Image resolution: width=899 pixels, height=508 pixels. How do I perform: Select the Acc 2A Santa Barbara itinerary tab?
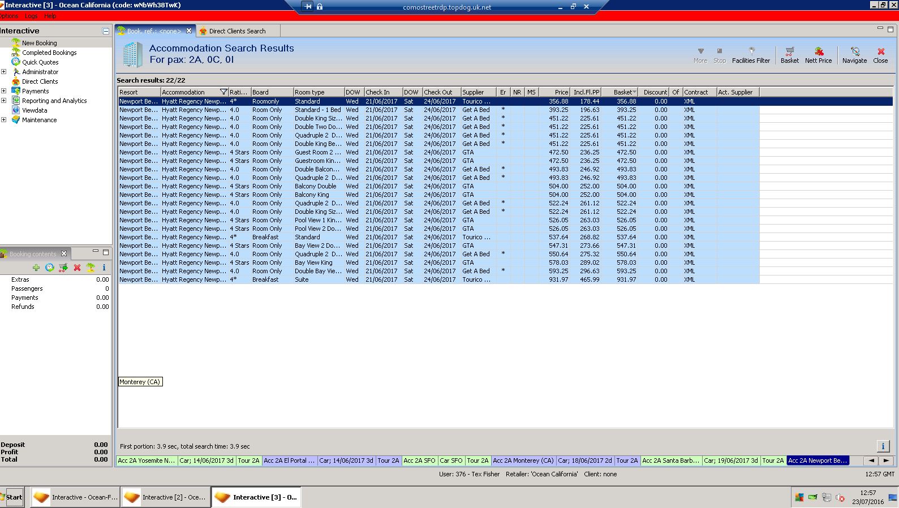pos(671,460)
